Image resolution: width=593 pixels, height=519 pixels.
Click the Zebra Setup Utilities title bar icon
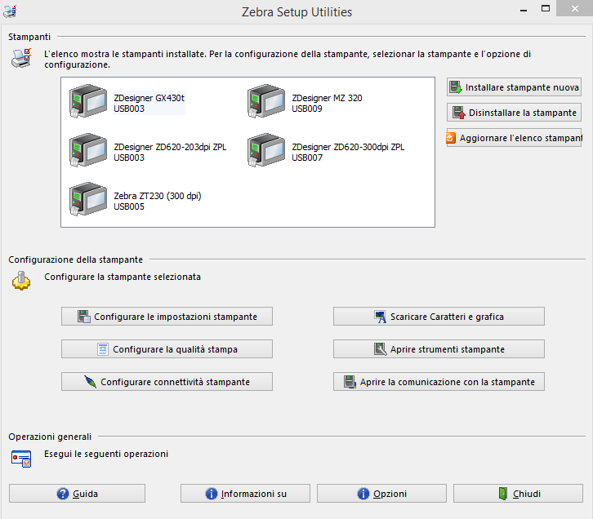click(x=10, y=11)
